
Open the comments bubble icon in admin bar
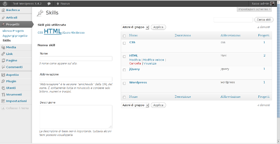point(49,4)
